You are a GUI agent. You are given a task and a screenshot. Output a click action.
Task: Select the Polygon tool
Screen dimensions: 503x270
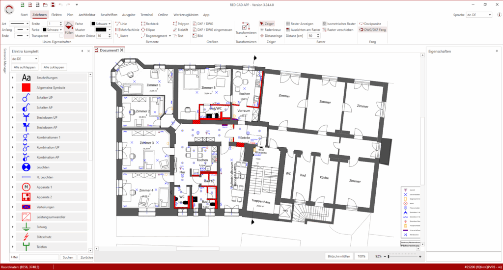pos(181,24)
